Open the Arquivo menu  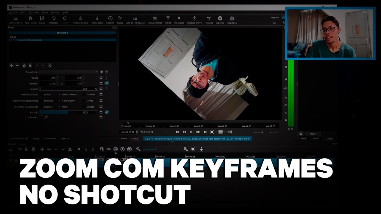[13, 12]
